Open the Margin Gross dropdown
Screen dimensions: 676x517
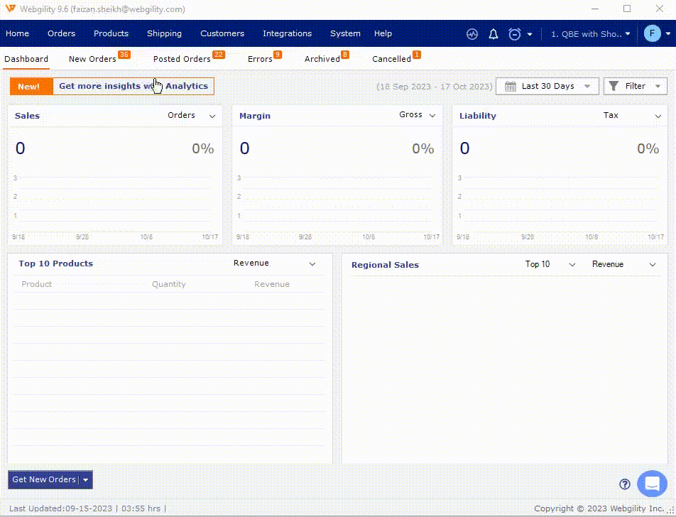click(x=417, y=115)
